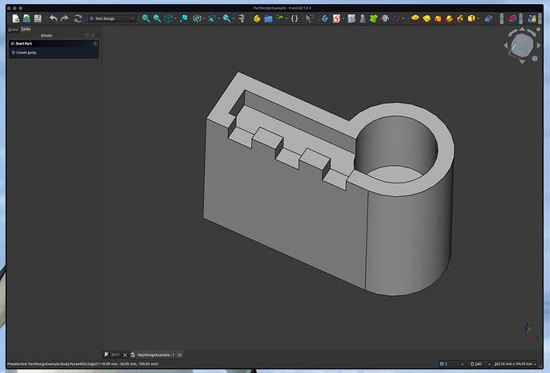Rotate view left with navigation cube arrow
The image size is (550, 373).
tap(505, 45)
